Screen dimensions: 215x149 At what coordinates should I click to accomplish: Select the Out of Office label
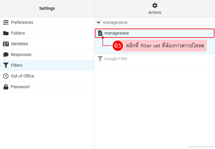click(23, 76)
